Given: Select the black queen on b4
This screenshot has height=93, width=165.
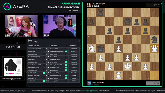Looking at the screenshot, I should click(x=101, y=48).
